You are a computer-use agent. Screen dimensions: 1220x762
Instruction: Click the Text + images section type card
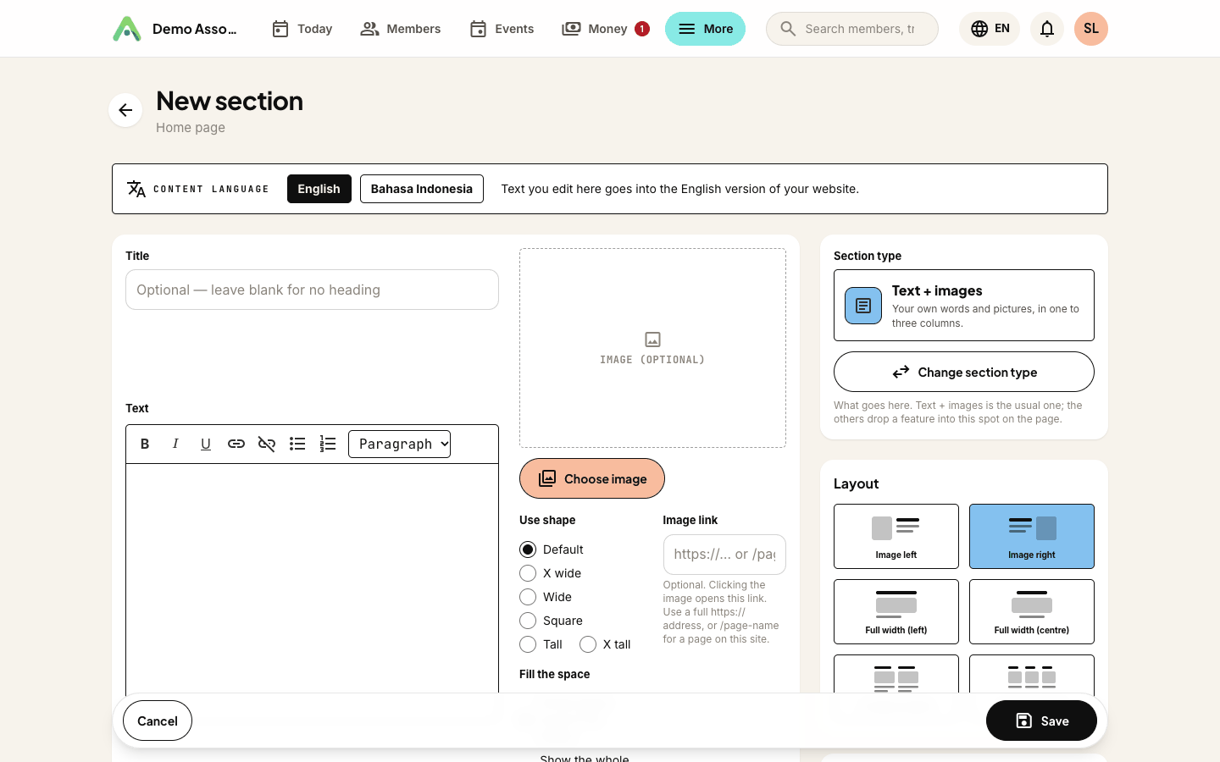coord(964,306)
